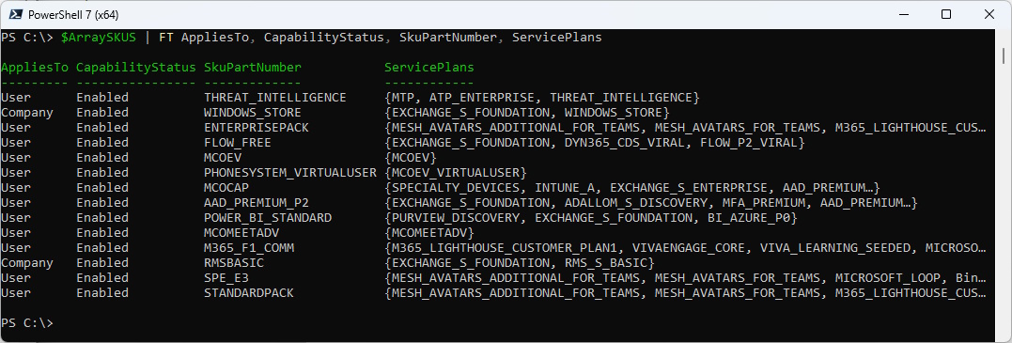Select the THREAT_INTELLIGENCE SKU text
Viewport: 1012px width, 343px height.
tap(275, 98)
